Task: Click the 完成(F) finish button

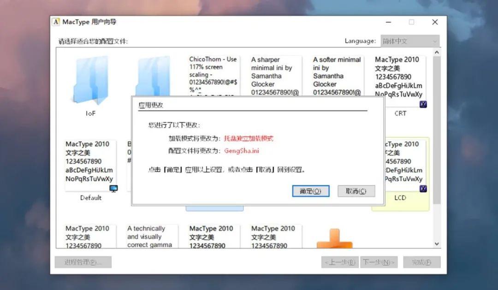Action: [x=421, y=262]
